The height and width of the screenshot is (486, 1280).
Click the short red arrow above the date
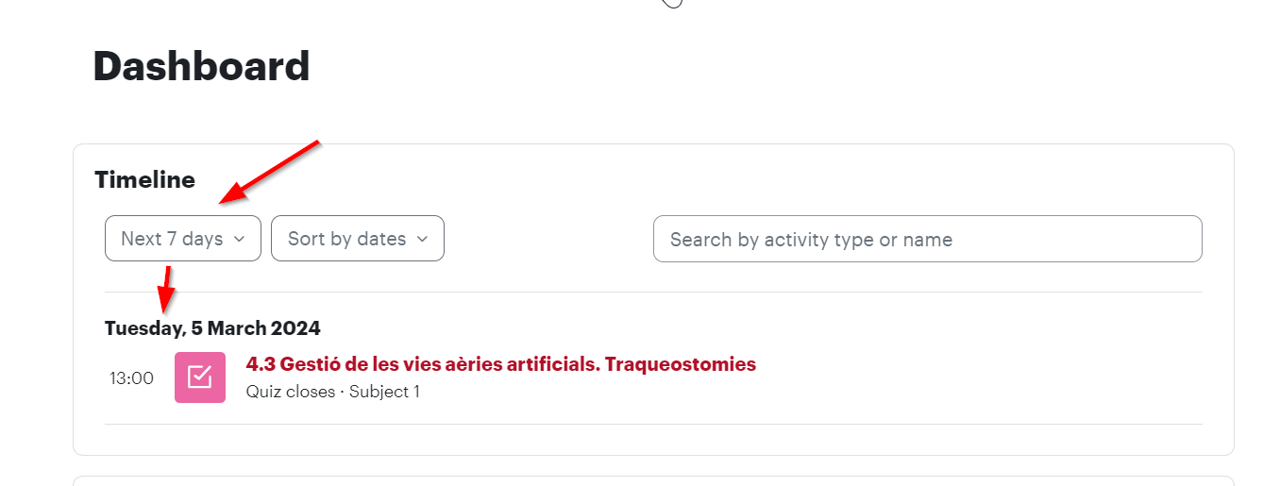tap(165, 290)
